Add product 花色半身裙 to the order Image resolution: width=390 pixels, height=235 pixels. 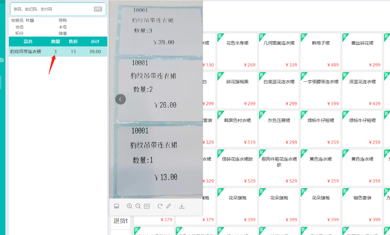click(237, 52)
